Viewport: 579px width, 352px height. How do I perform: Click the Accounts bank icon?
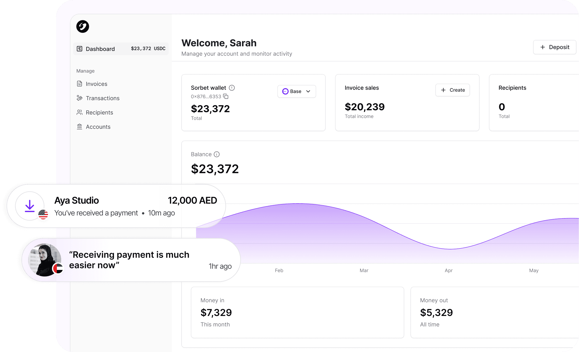(79, 127)
